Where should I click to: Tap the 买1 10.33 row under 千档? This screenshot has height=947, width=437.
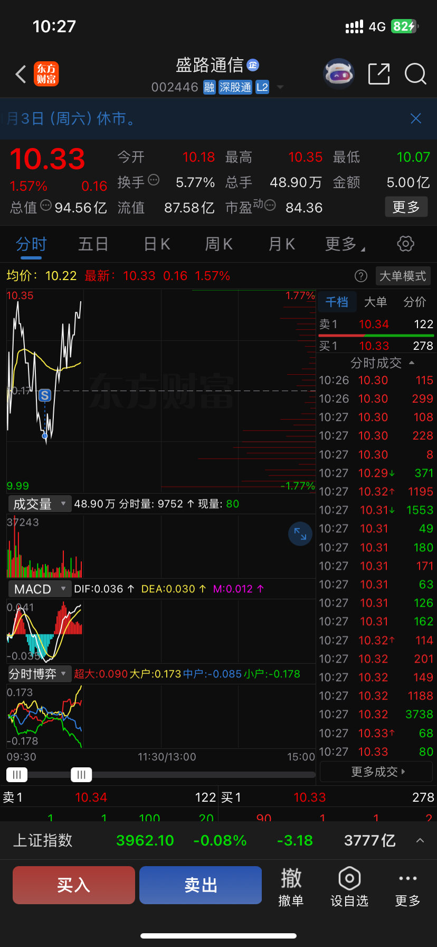coord(376,346)
